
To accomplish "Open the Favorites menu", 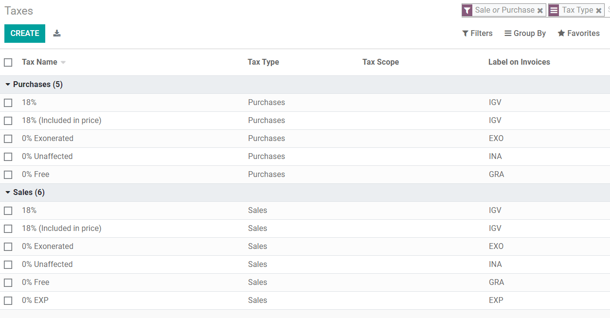I will (x=578, y=34).
